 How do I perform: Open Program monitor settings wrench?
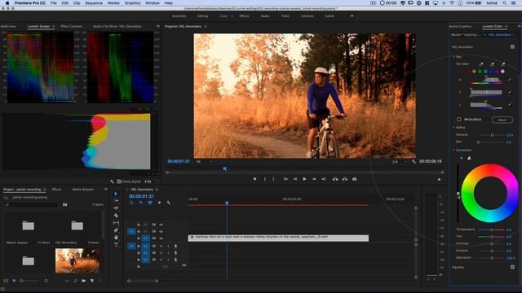(414, 161)
